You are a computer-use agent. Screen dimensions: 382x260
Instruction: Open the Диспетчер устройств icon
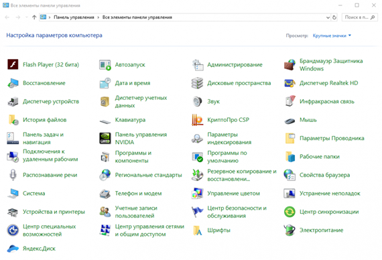pos(13,101)
